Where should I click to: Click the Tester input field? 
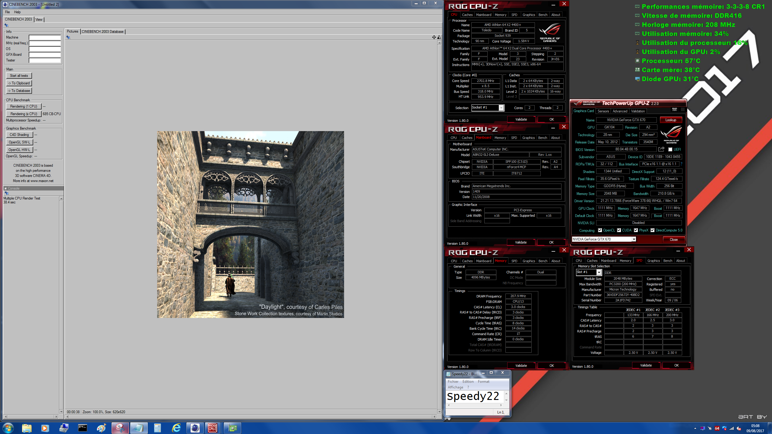tap(45, 61)
